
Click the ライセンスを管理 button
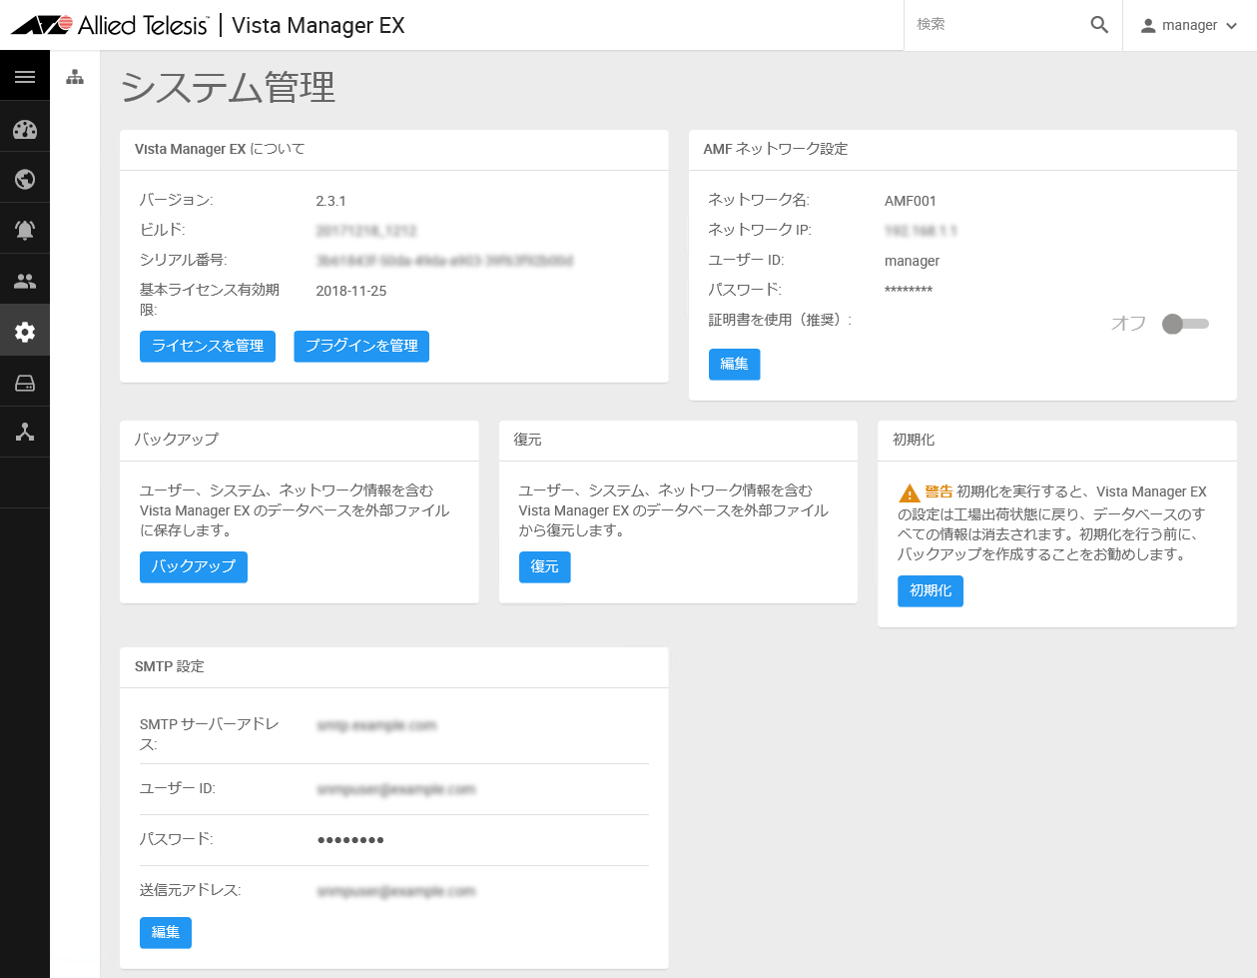tap(208, 346)
